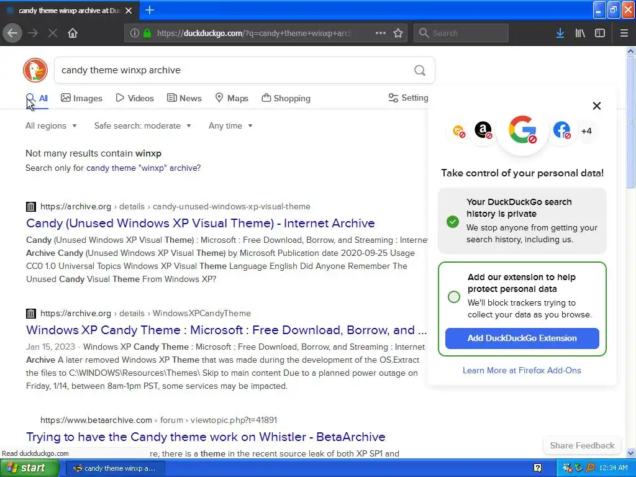Click the Facebook blocked tracker icon
Screen dimensions: 636x477
561,130
